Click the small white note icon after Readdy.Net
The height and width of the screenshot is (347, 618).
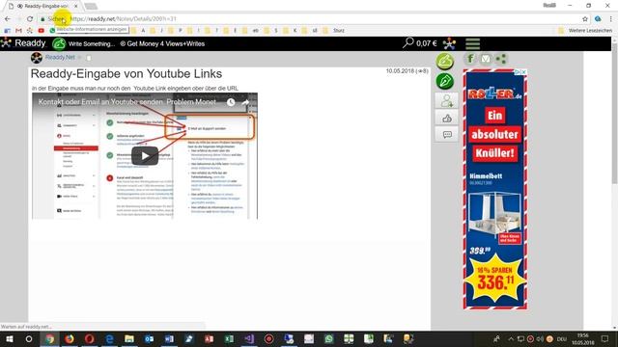tap(89, 58)
